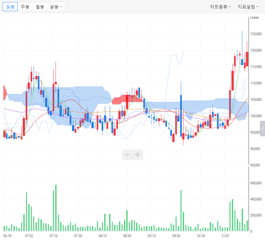Click the 06.18 date axis label

point(7,236)
